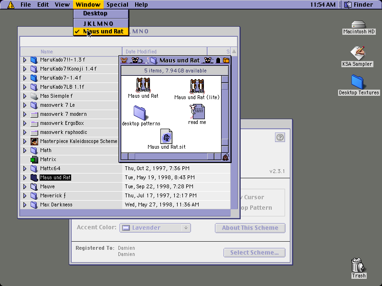
Task: Click 'Tue, Sep 22, 1998, 7:28 PM' date cell
Action: 159,186
